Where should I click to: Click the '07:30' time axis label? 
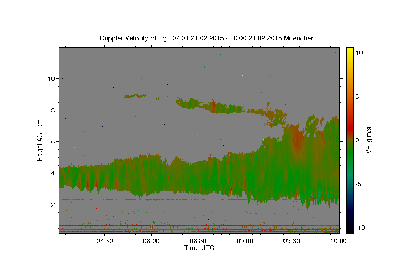point(105,241)
